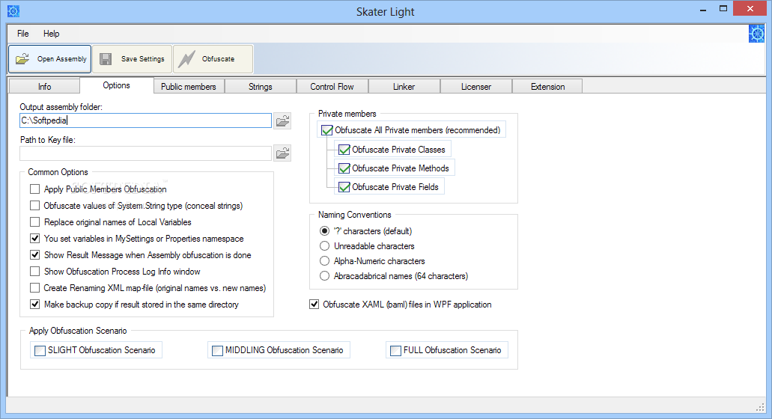The width and height of the screenshot is (772, 419).
Task: Close the Skater Light window
Action: point(750,8)
